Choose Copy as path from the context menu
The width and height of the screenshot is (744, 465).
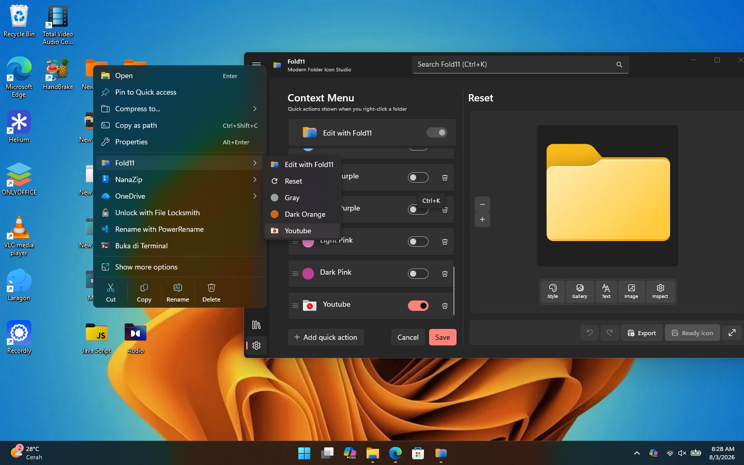(x=179, y=125)
